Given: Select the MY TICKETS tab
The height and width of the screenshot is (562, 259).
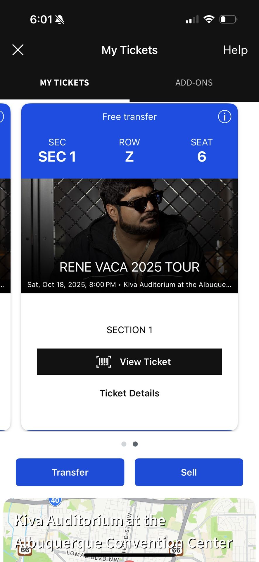Looking at the screenshot, I should tap(65, 83).
